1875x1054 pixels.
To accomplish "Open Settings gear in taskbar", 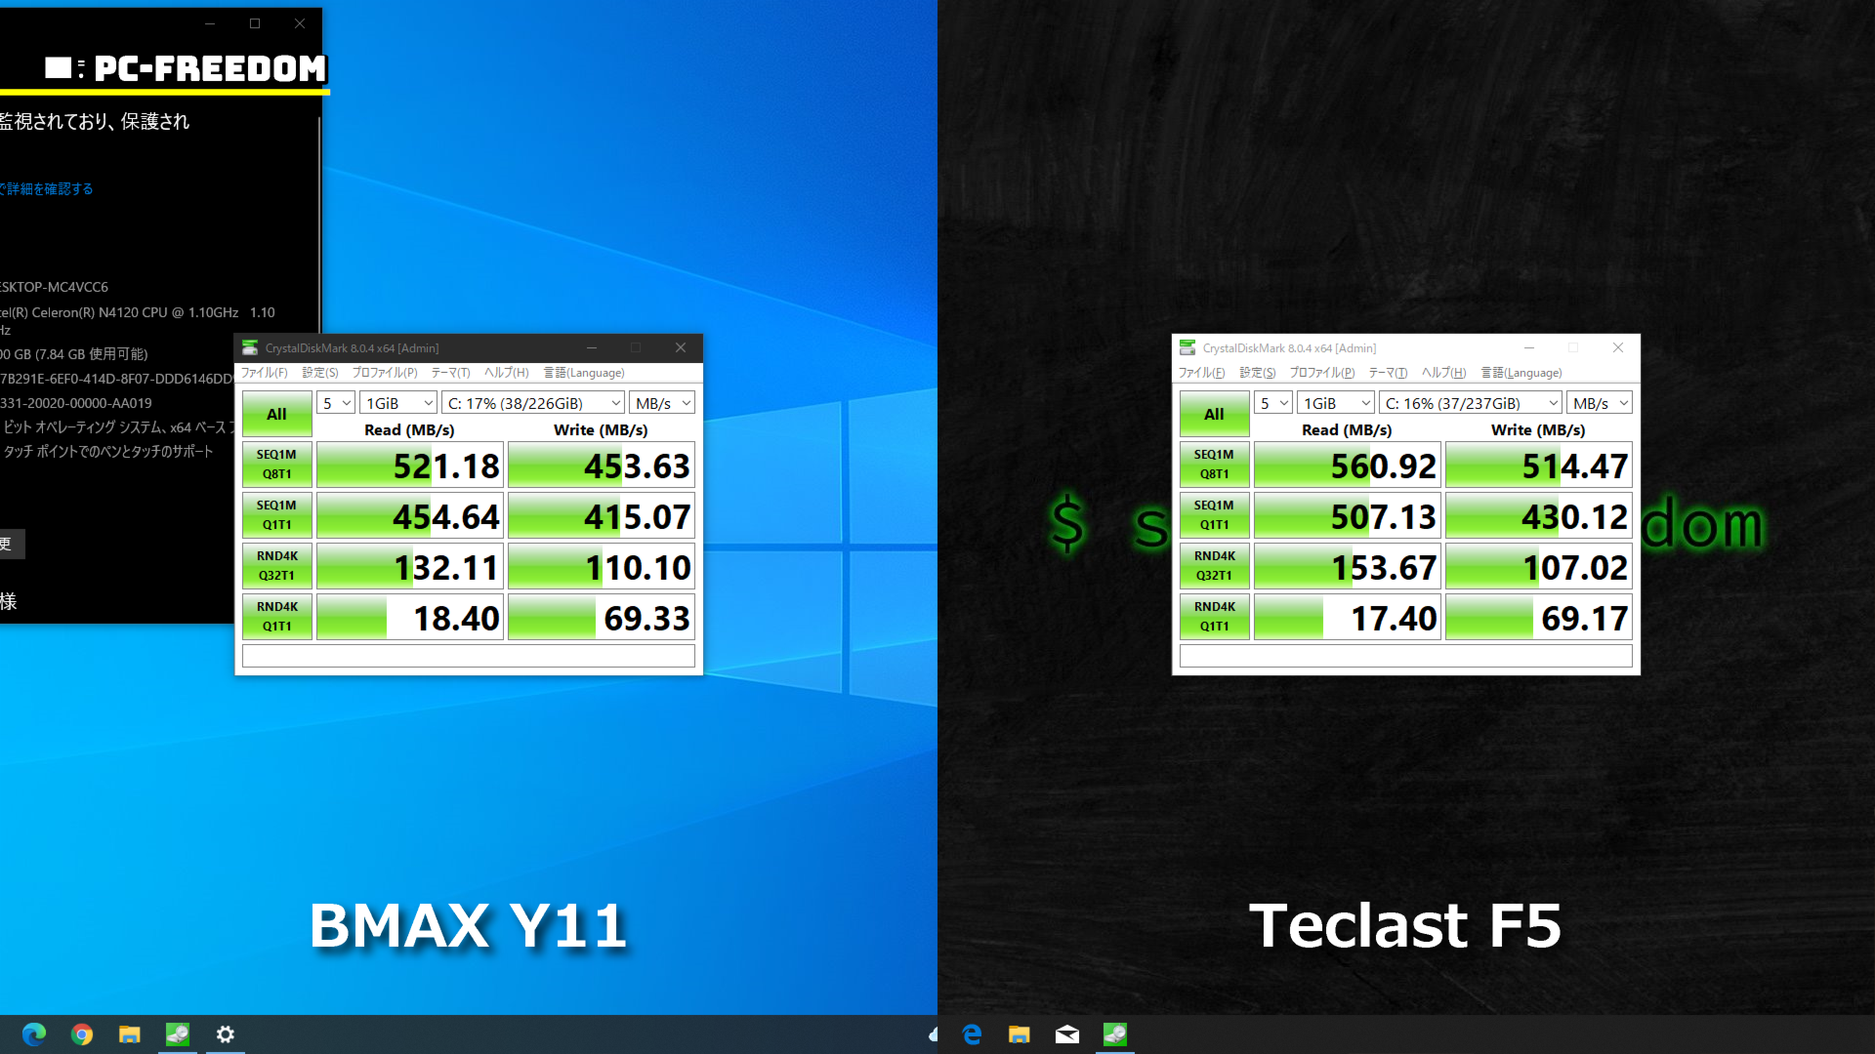I will point(225,1034).
